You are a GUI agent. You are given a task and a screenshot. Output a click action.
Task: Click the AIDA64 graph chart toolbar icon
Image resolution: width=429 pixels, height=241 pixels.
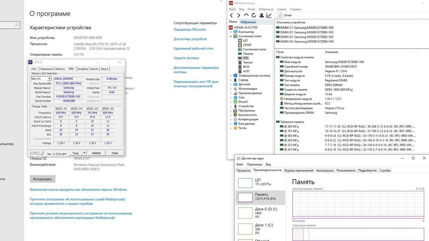point(269,15)
